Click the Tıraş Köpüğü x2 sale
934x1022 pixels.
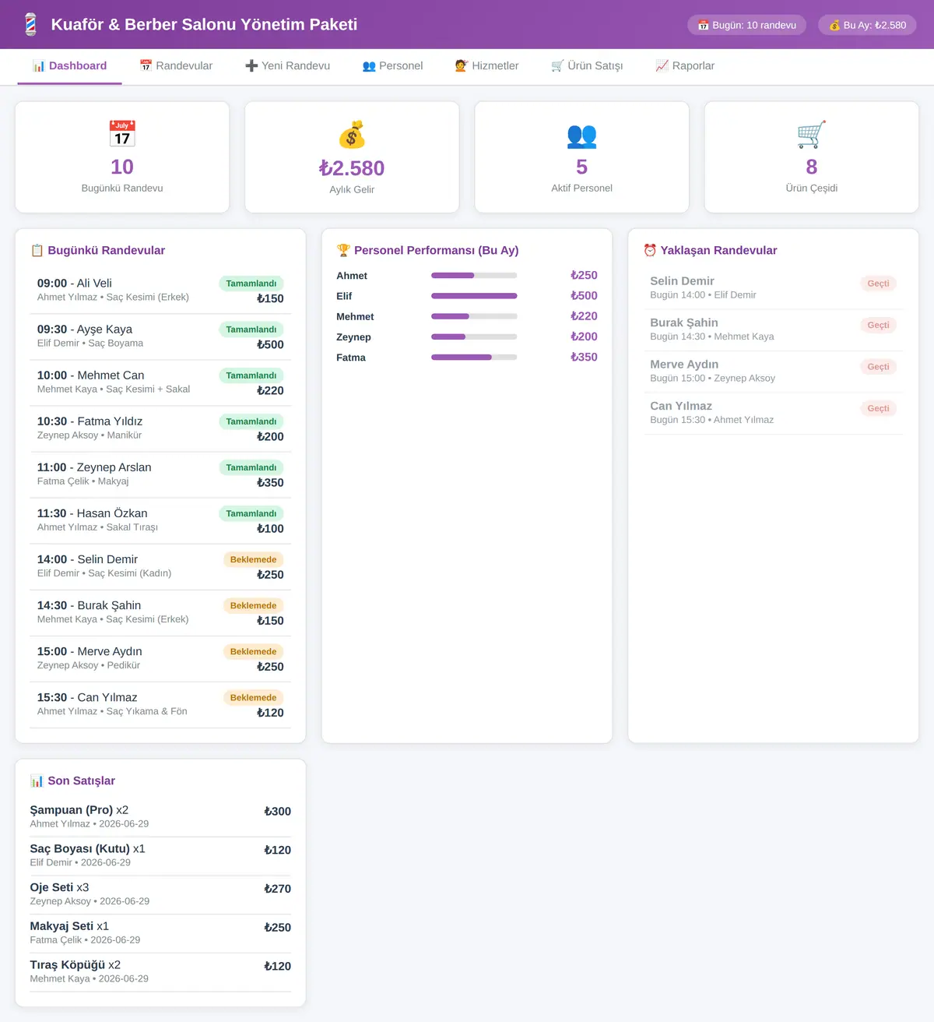pos(160,972)
